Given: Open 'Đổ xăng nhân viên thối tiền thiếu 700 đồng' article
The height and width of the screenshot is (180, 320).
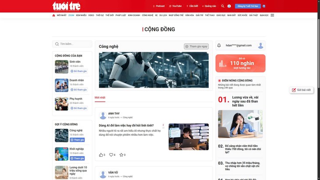Looking at the screenshot, I should click(243, 149).
